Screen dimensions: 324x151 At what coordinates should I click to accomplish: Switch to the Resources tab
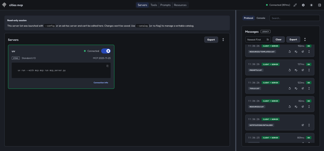180,5
